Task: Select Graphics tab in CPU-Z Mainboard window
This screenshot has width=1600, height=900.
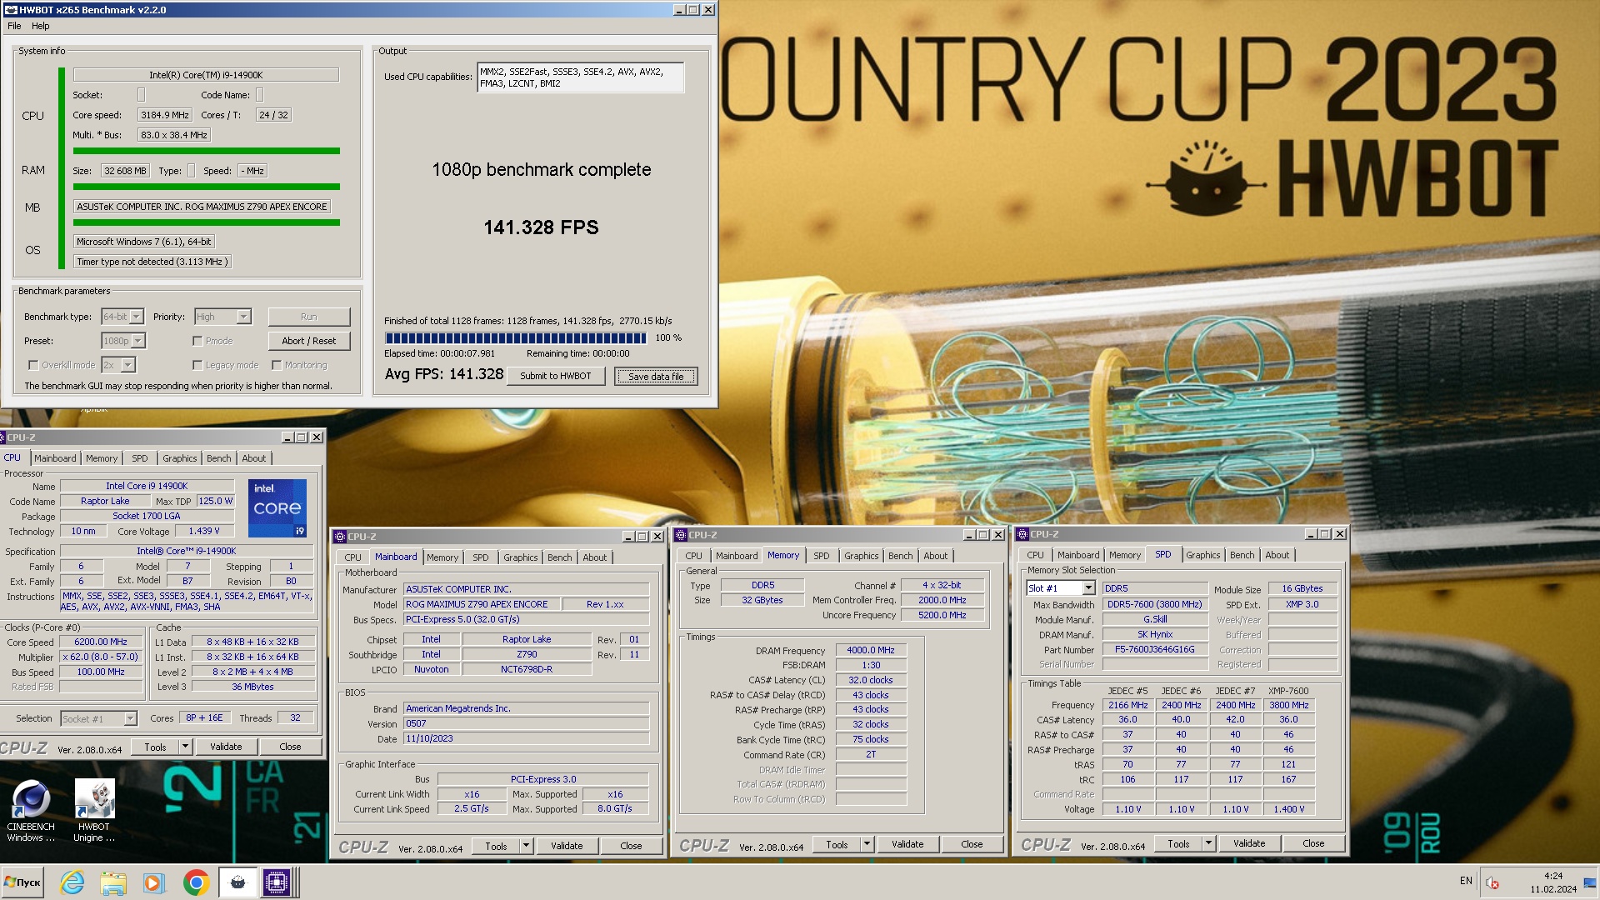Action: click(x=521, y=557)
